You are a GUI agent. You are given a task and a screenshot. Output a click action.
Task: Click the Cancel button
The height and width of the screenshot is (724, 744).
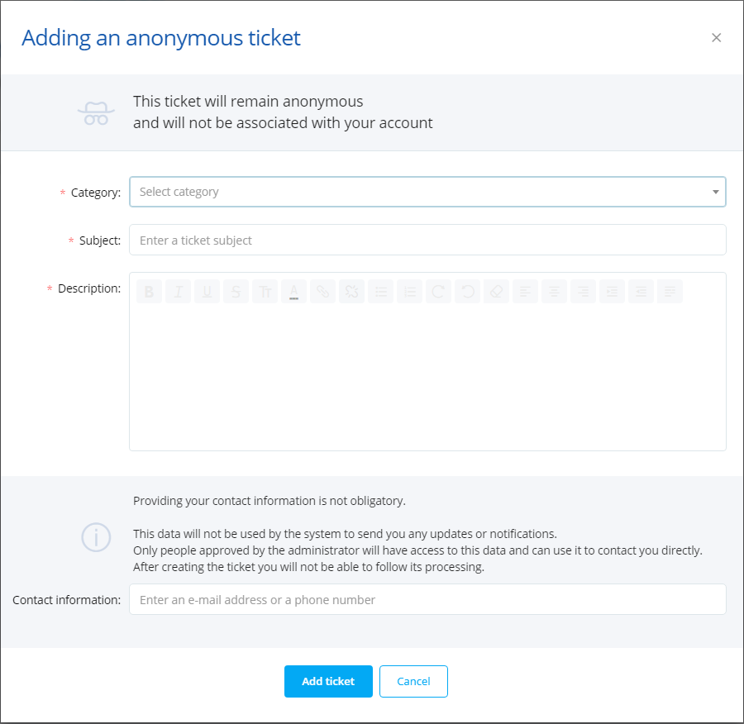point(413,681)
